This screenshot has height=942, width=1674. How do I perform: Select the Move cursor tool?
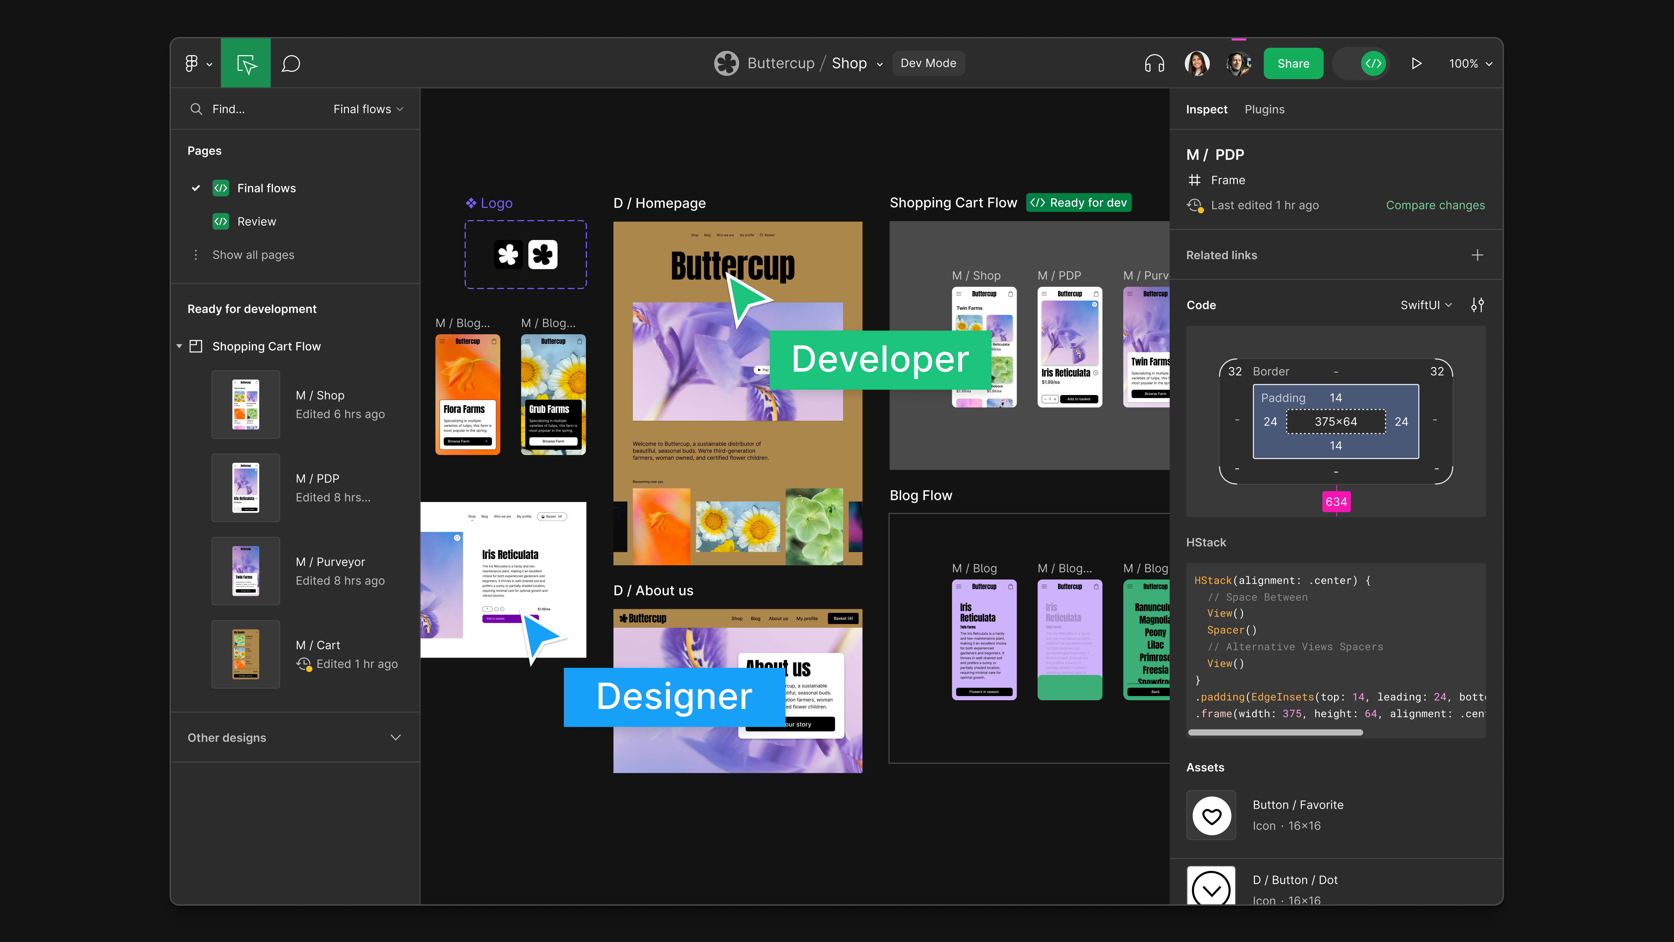(x=246, y=63)
